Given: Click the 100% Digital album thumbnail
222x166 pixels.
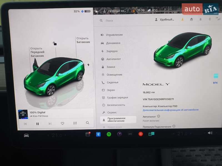Looking at the screenshot, I should point(23,114).
